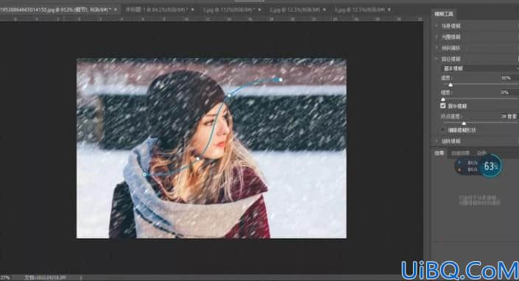Switch to the 3.jpg @ 12.5% document tab
This screenshot has width=519, height=281.
[x=360, y=10]
